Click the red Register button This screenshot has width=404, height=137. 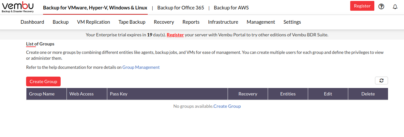[362, 6]
